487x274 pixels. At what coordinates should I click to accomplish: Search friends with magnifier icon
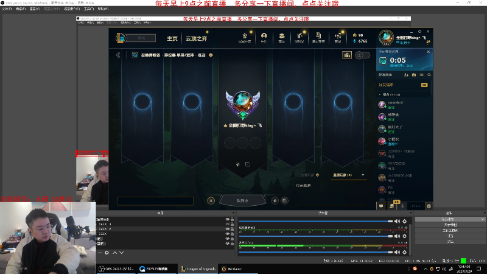coord(429,75)
